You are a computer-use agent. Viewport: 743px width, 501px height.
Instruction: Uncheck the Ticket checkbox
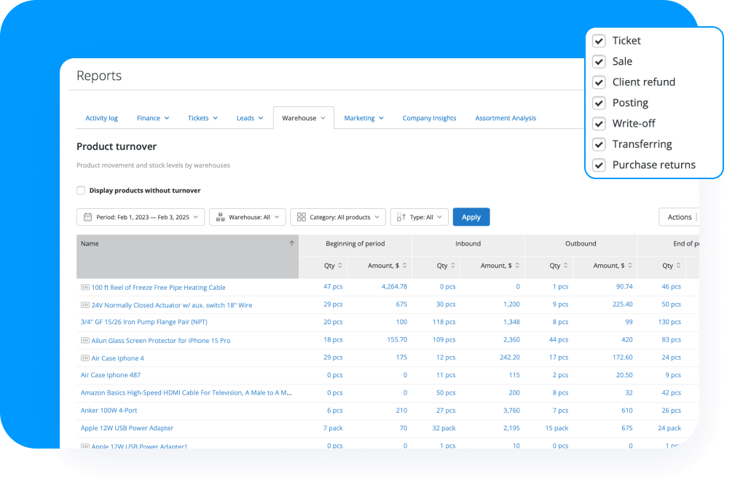pos(599,41)
